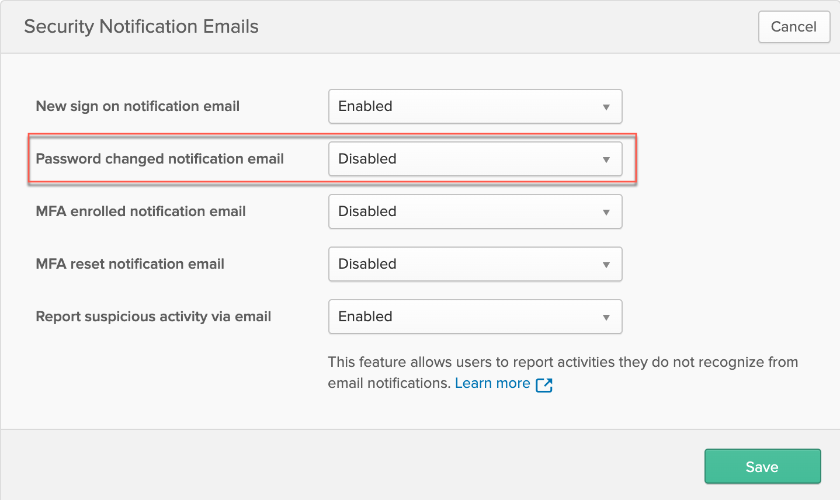
Task: Click the arrow of New sign on dropdown
Action: tap(606, 107)
